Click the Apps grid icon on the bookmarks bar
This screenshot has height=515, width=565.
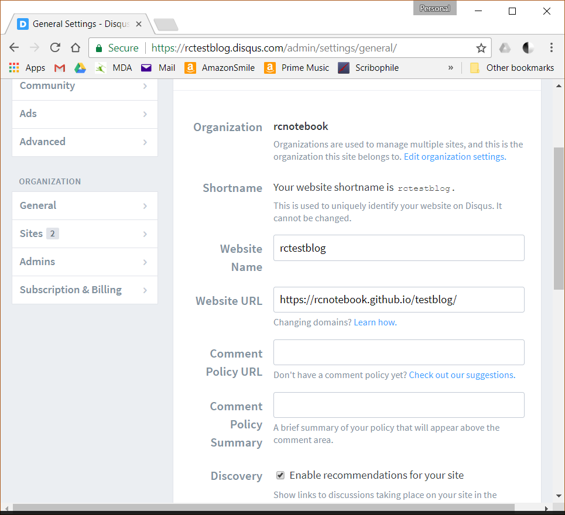[13, 67]
